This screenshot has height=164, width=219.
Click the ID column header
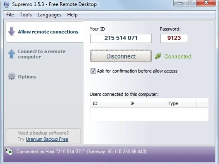coord(109,103)
